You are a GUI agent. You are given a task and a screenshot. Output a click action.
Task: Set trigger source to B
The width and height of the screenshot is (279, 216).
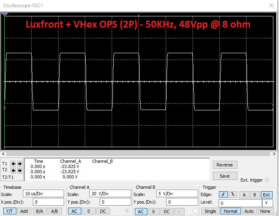click(x=255, y=195)
